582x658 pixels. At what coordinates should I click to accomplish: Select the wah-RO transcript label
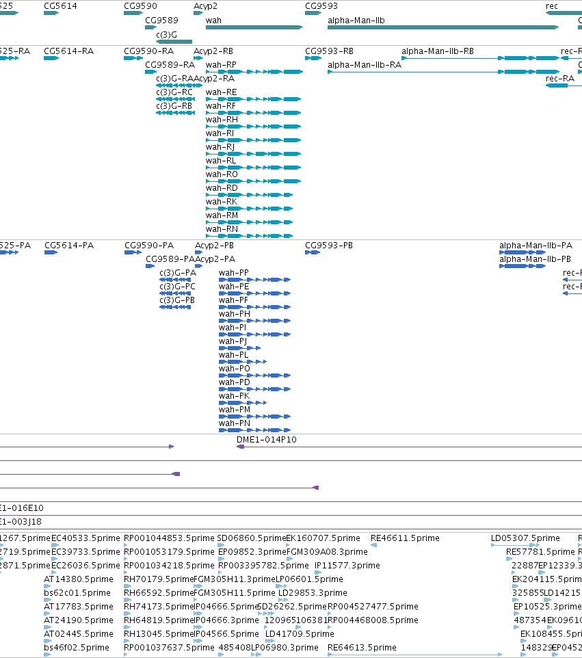[222, 174]
